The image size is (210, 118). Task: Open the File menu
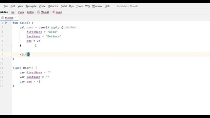click(6, 6)
